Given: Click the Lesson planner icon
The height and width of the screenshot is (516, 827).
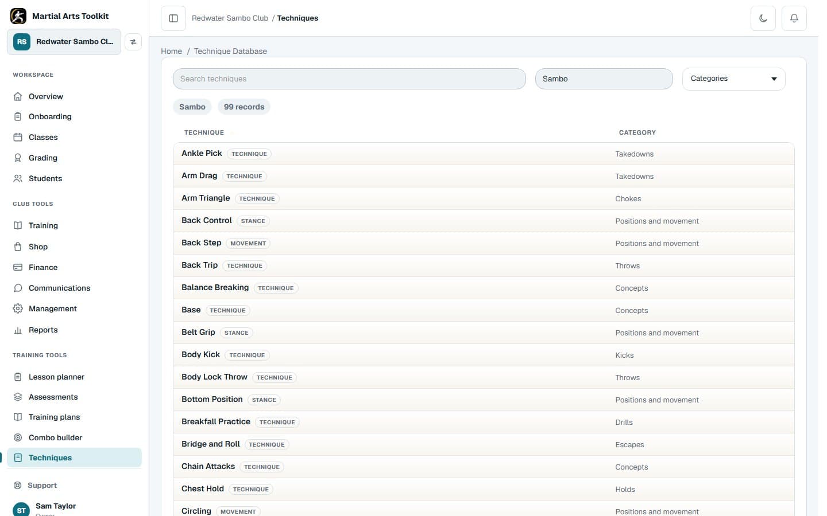Looking at the screenshot, I should pos(18,377).
